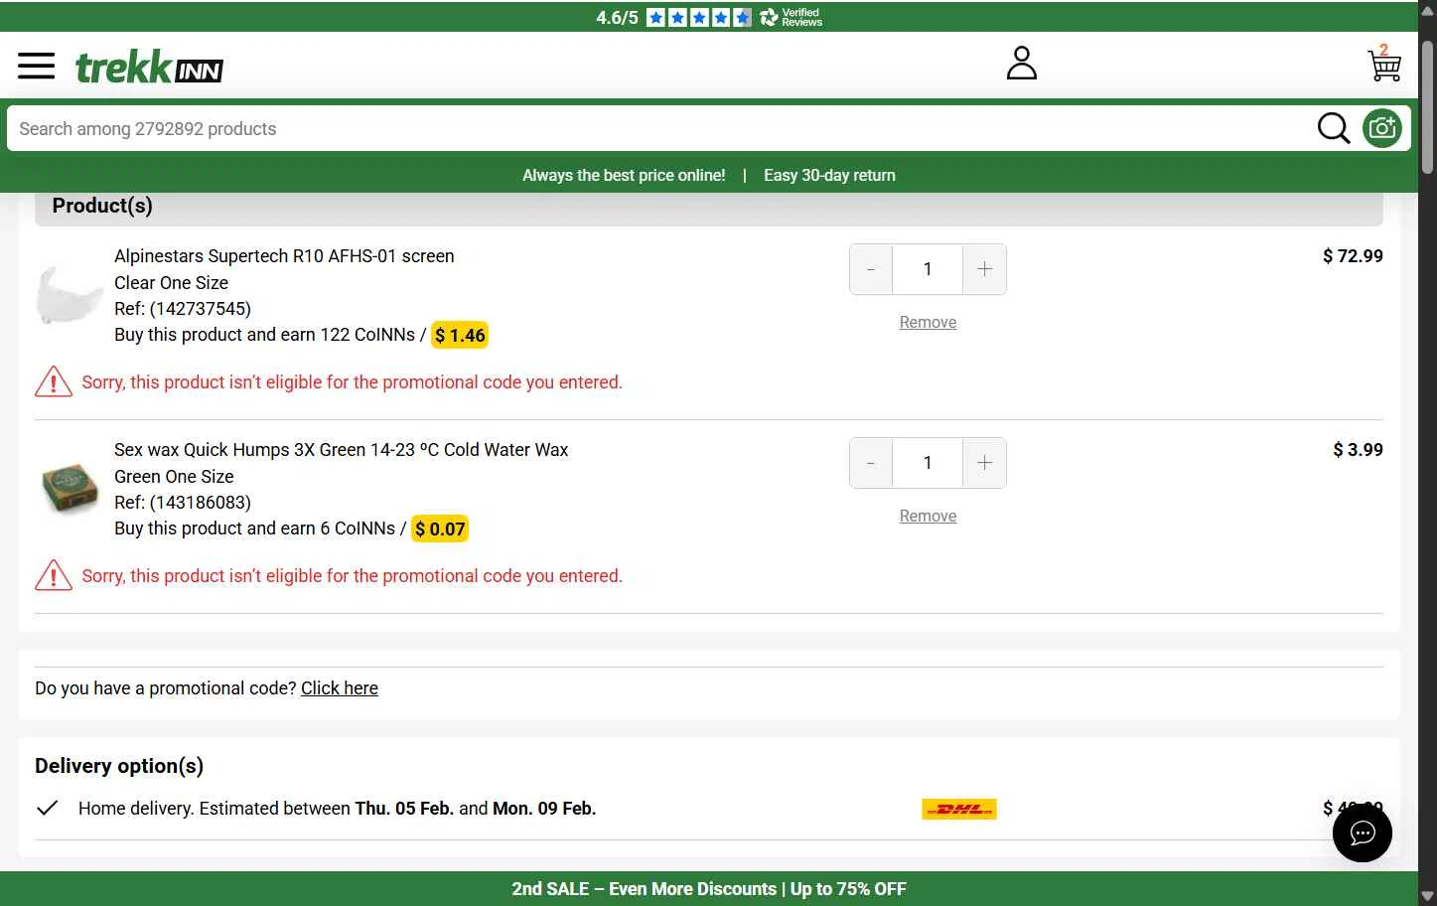The image size is (1437, 906).
Task: Remove the Sex wax Quick Humps item
Action: pyautogui.click(x=928, y=516)
